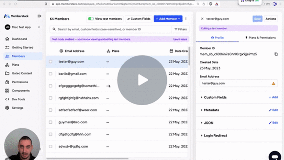Open the Filters menu

pyautogui.click(x=181, y=29)
